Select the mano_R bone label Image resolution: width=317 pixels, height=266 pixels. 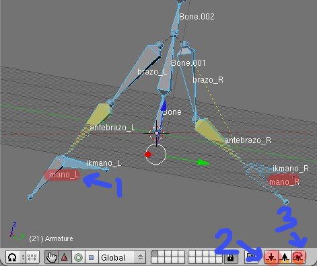click(284, 181)
